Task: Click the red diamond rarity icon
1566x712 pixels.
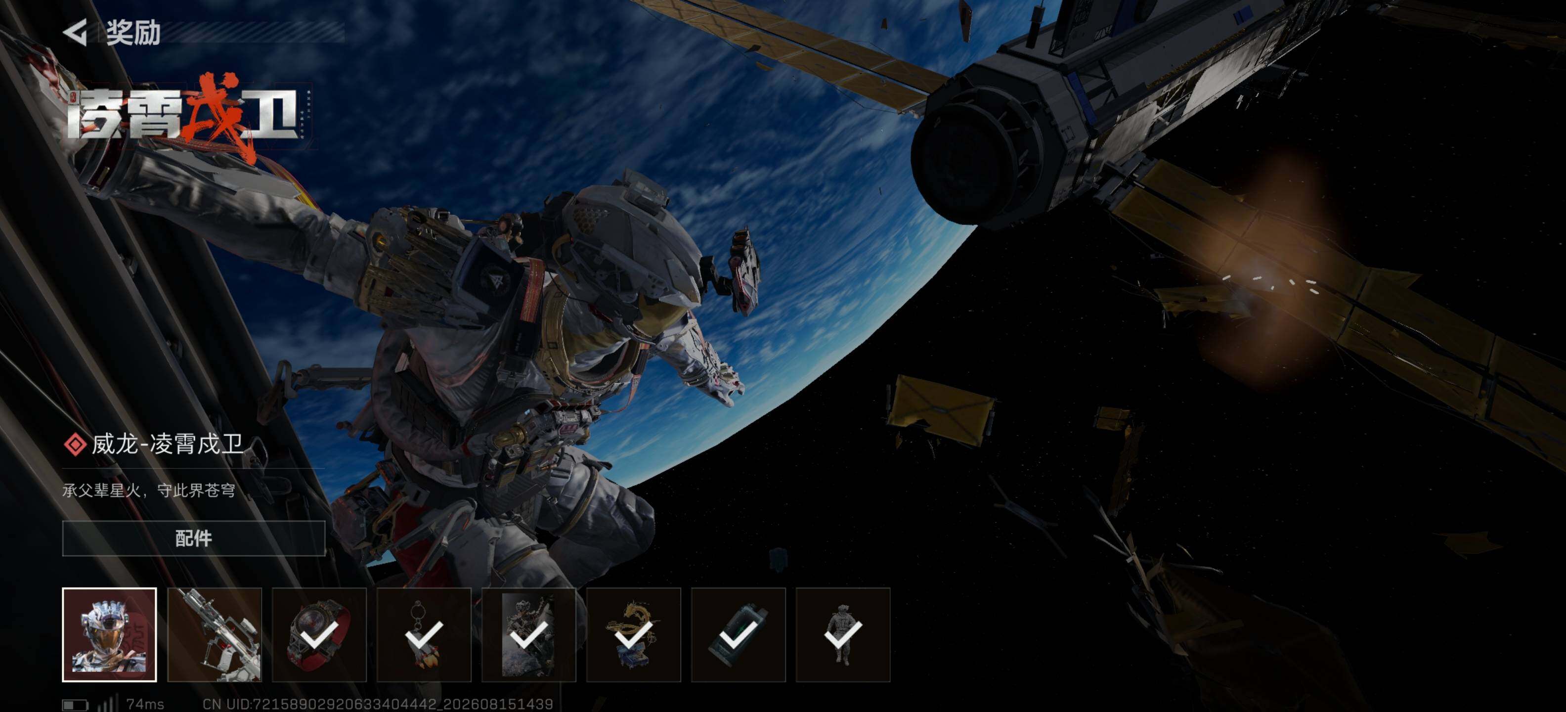Action: [75, 445]
